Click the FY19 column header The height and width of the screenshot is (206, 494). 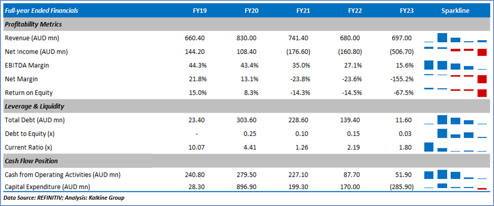[200, 11]
